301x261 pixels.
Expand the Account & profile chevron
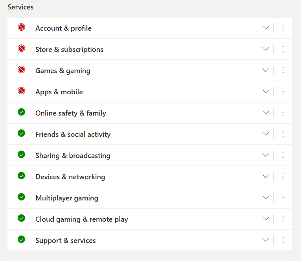click(266, 28)
